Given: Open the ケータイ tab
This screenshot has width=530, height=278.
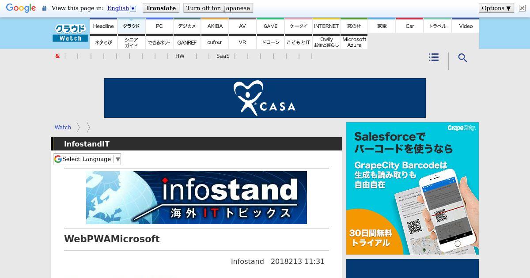Looking at the screenshot, I should 299,26.
